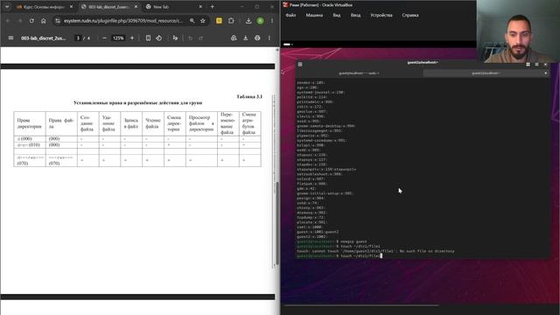Click 'Права директории' table header
Viewport: 560px width, 315px height.
[29, 123]
